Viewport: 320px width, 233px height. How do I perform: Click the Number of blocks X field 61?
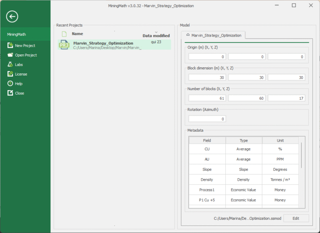point(207,98)
